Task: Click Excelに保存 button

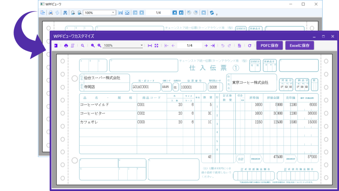Action: point(300,46)
